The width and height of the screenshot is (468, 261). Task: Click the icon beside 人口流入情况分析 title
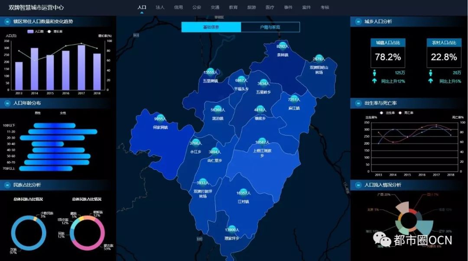pos(358,185)
